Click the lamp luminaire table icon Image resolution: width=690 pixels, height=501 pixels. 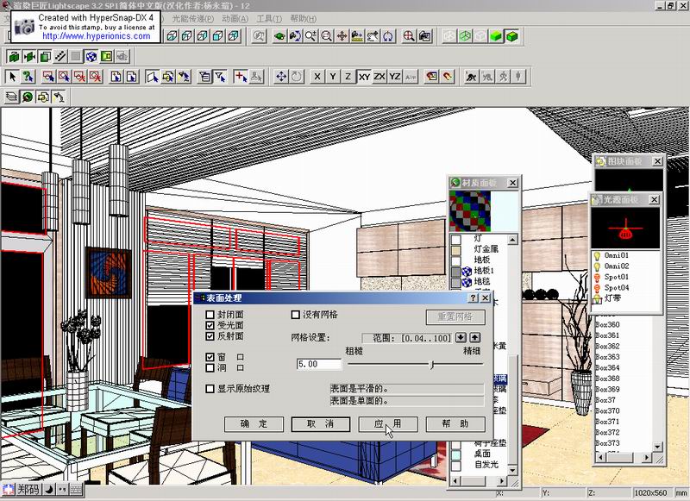tap(58, 97)
